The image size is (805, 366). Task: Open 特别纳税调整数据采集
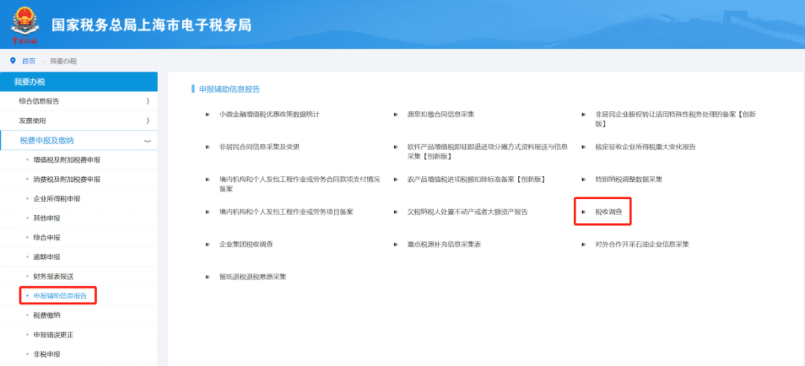point(628,180)
